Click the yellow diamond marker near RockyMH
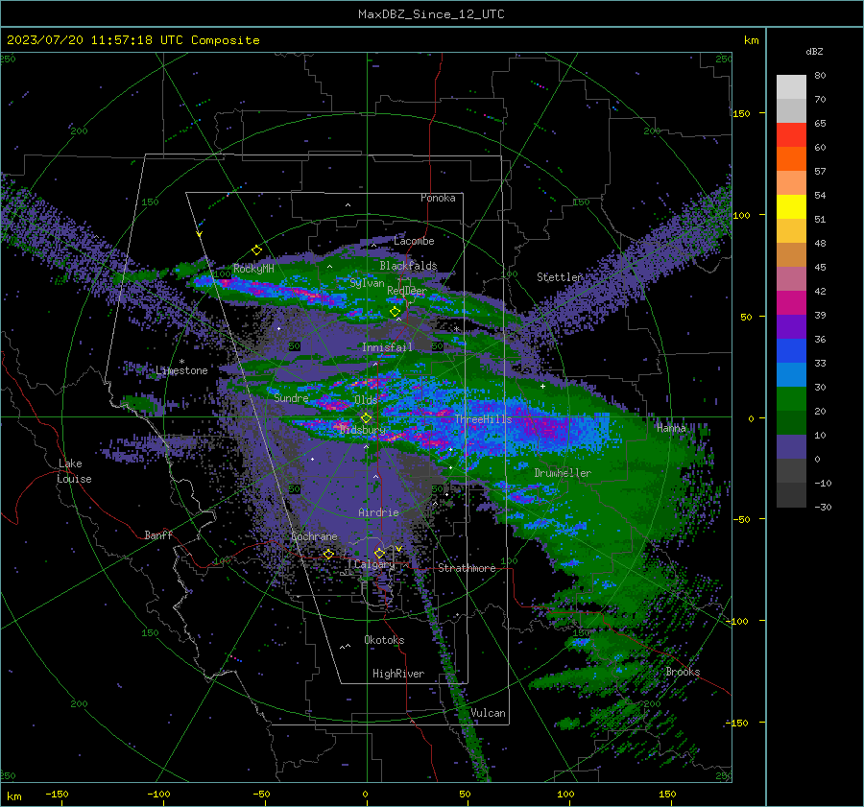 [256, 250]
